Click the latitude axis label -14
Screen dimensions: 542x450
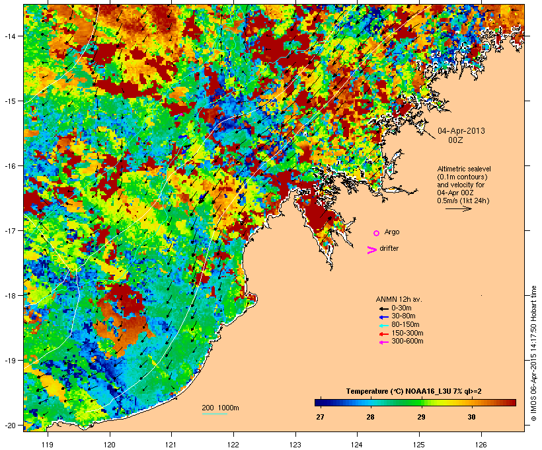[x=9, y=36]
